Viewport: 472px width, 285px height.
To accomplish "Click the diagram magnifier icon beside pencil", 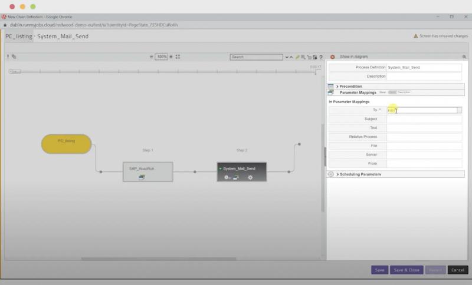I will (x=303, y=57).
